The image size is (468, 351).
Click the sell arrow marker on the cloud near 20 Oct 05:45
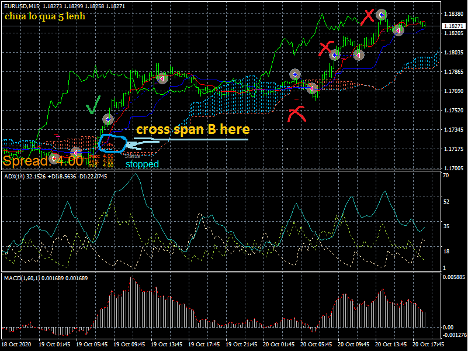point(312,88)
